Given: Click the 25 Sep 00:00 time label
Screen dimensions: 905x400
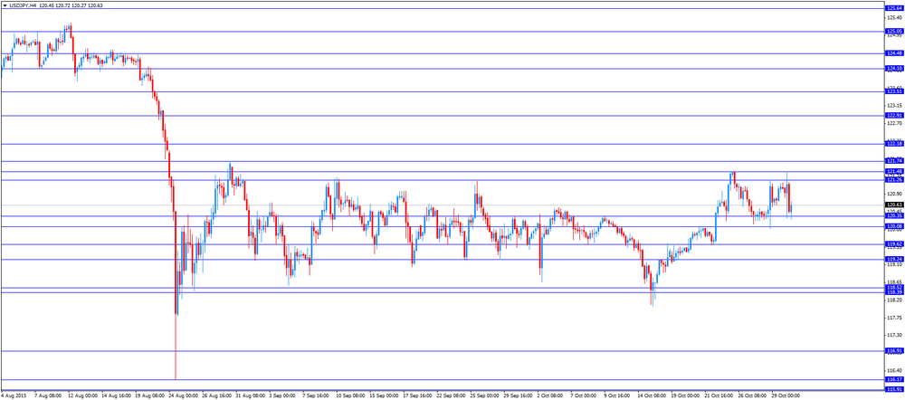Looking at the screenshot, I should tap(484, 396).
